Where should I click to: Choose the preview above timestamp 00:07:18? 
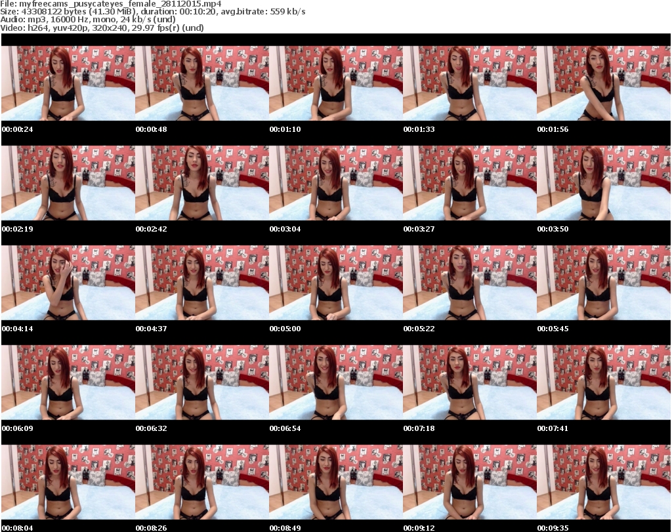coord(470,382)
